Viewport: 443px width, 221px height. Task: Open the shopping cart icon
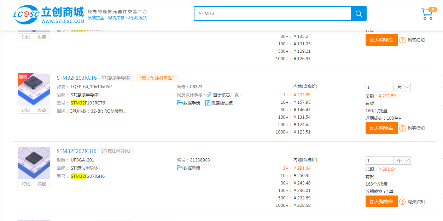(427, 14)
